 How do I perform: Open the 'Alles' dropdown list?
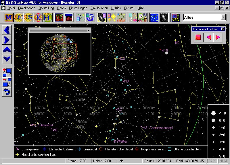(223, 17)
